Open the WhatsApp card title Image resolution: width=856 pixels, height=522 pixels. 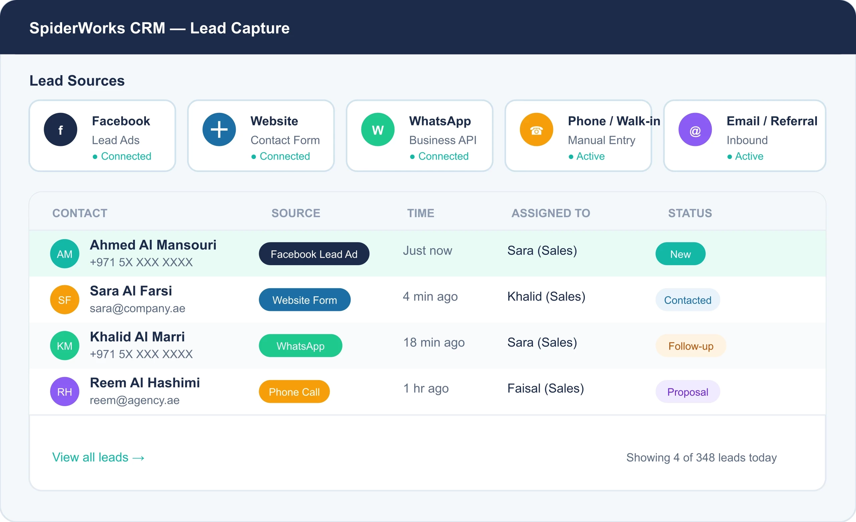440,121
